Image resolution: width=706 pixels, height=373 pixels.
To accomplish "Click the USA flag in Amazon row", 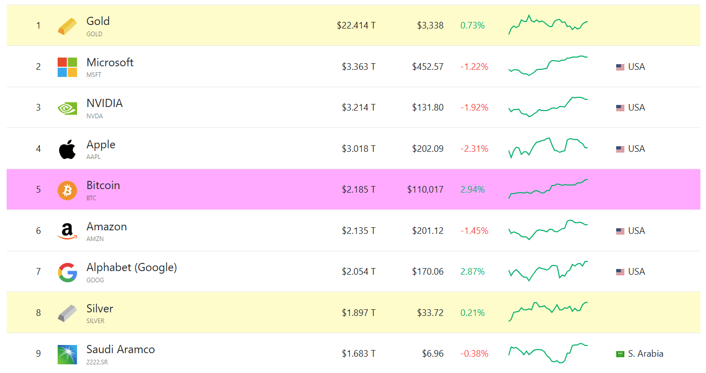I will coord(620,231).
